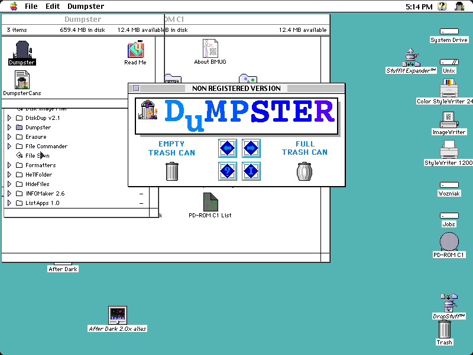Screen dimensions: 473x355
Task: Open the Apple menu
Action: (14, 6)
